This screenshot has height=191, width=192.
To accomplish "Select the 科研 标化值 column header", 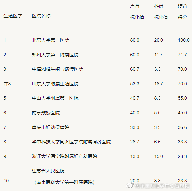I will coord(161,12).
